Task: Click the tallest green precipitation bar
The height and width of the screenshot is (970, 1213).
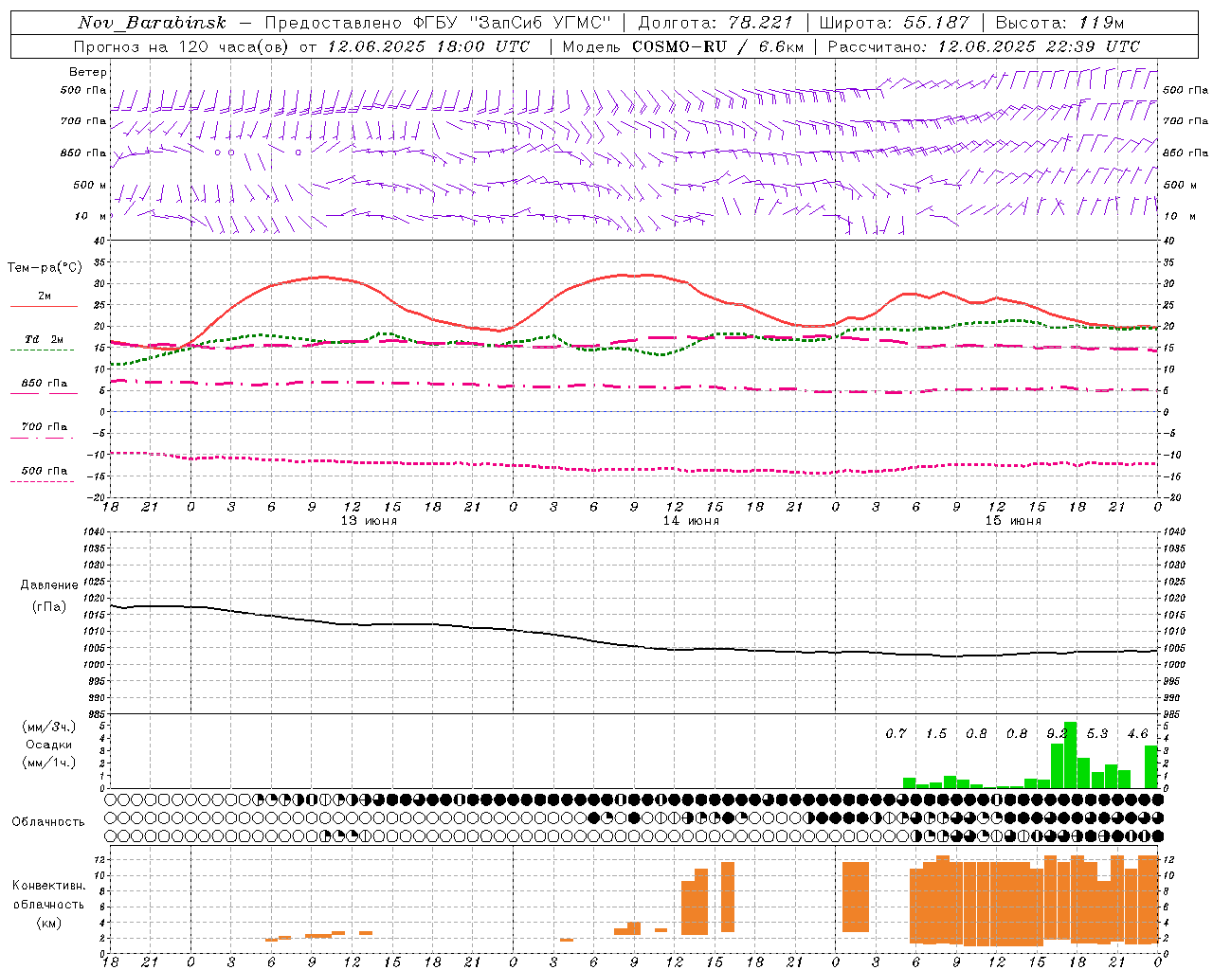Action: (1070, 755)
